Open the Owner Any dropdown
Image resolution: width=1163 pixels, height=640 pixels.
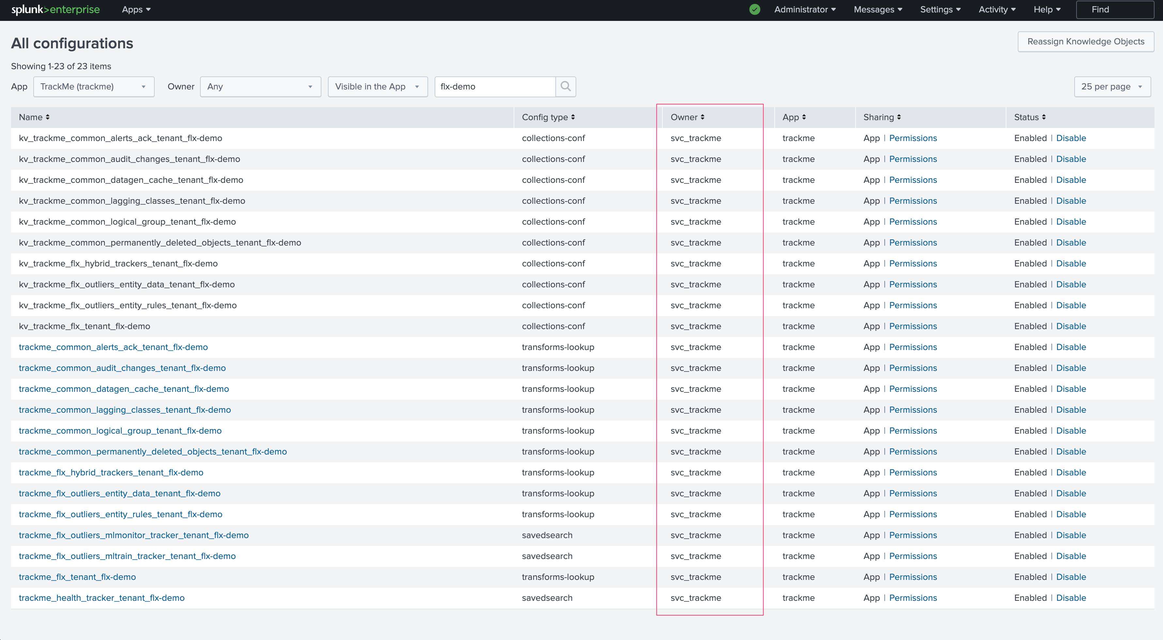(260, 87)
